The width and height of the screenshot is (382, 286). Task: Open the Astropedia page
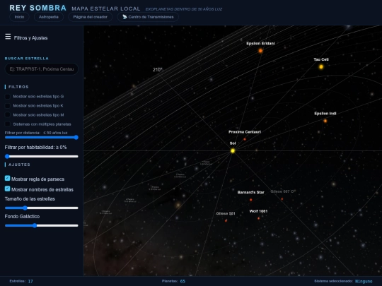click(49, 17)
